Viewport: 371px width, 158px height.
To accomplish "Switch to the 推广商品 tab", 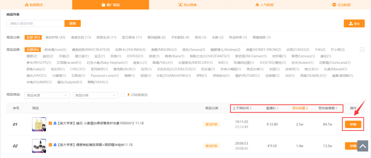I will [x=111, y=5].
